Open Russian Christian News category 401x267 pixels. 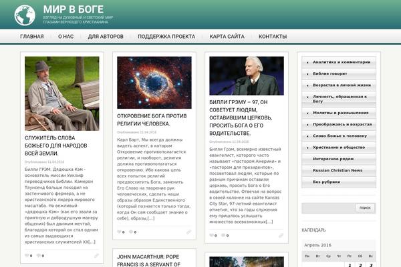[x=338, y=170]
